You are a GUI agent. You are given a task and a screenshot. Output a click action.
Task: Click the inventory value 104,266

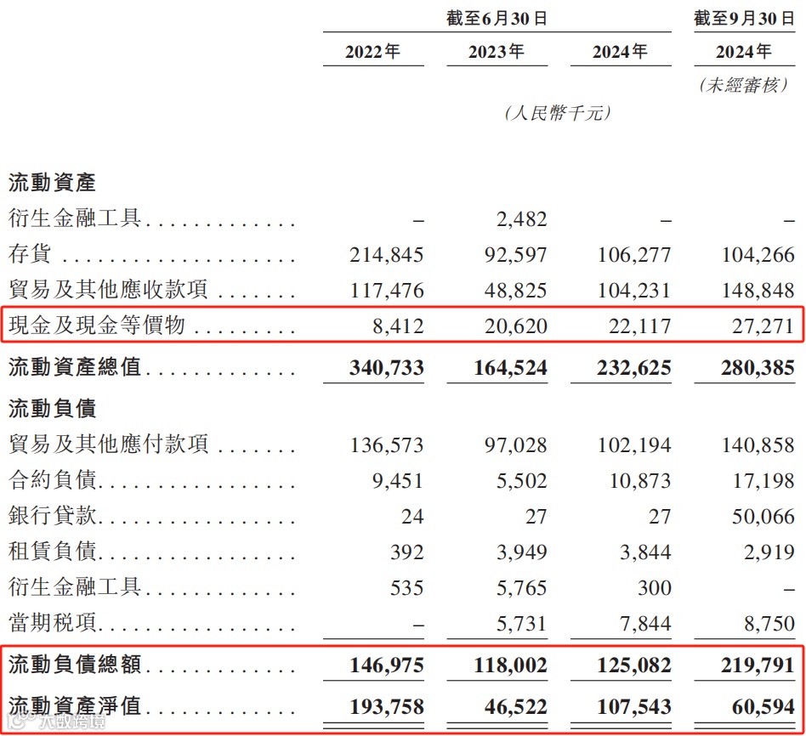pyautogui.click(x=758, y=255)
